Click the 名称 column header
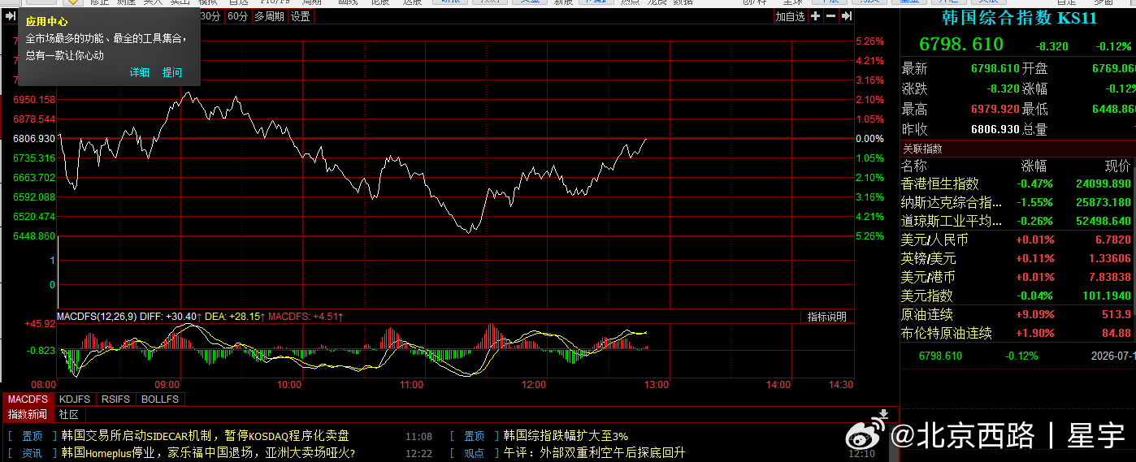 915,166
